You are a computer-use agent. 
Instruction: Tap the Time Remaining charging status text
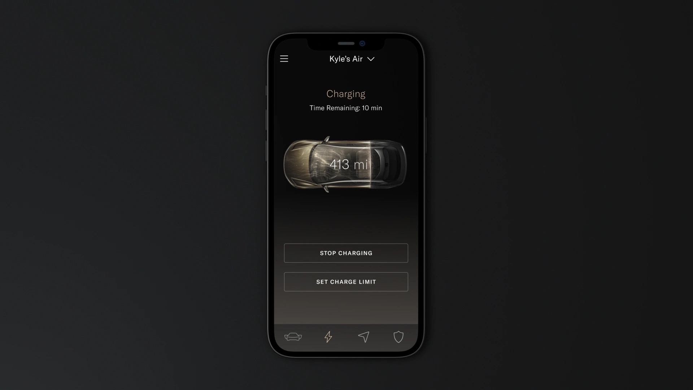[x=346, y=108]
